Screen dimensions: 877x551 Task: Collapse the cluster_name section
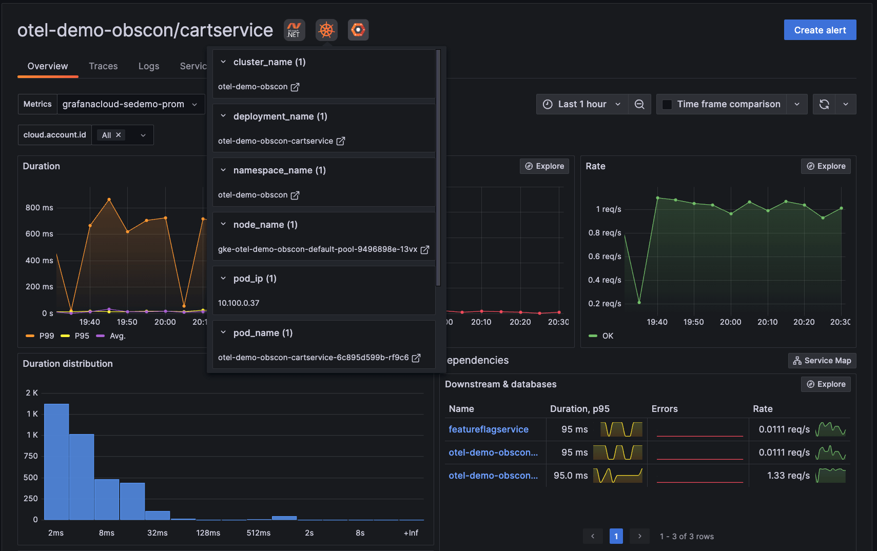point(223,62)
